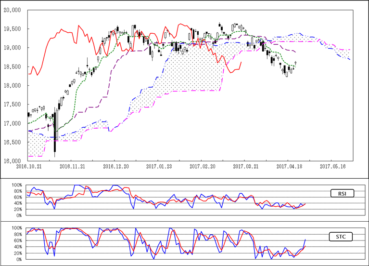Click the 0% label on the STC panel
Screen dimensions: 369x266
click(x=18, y=259)
